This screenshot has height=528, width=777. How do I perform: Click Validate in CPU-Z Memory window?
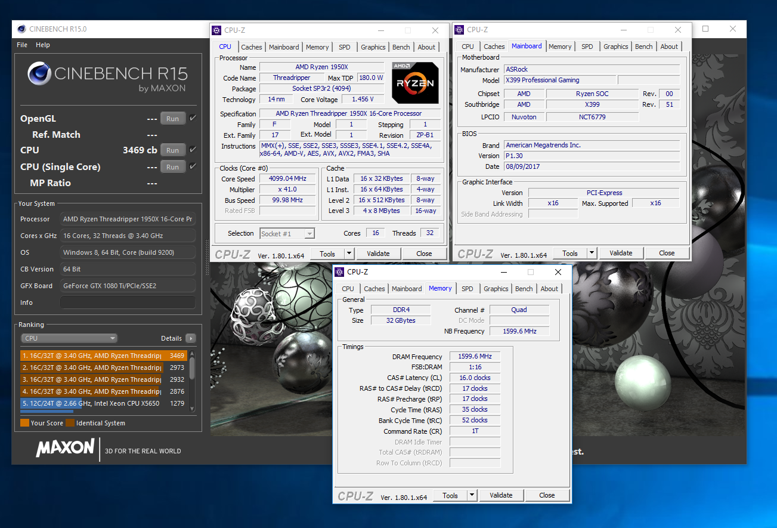pyautogui.click(x=501, y=495)
